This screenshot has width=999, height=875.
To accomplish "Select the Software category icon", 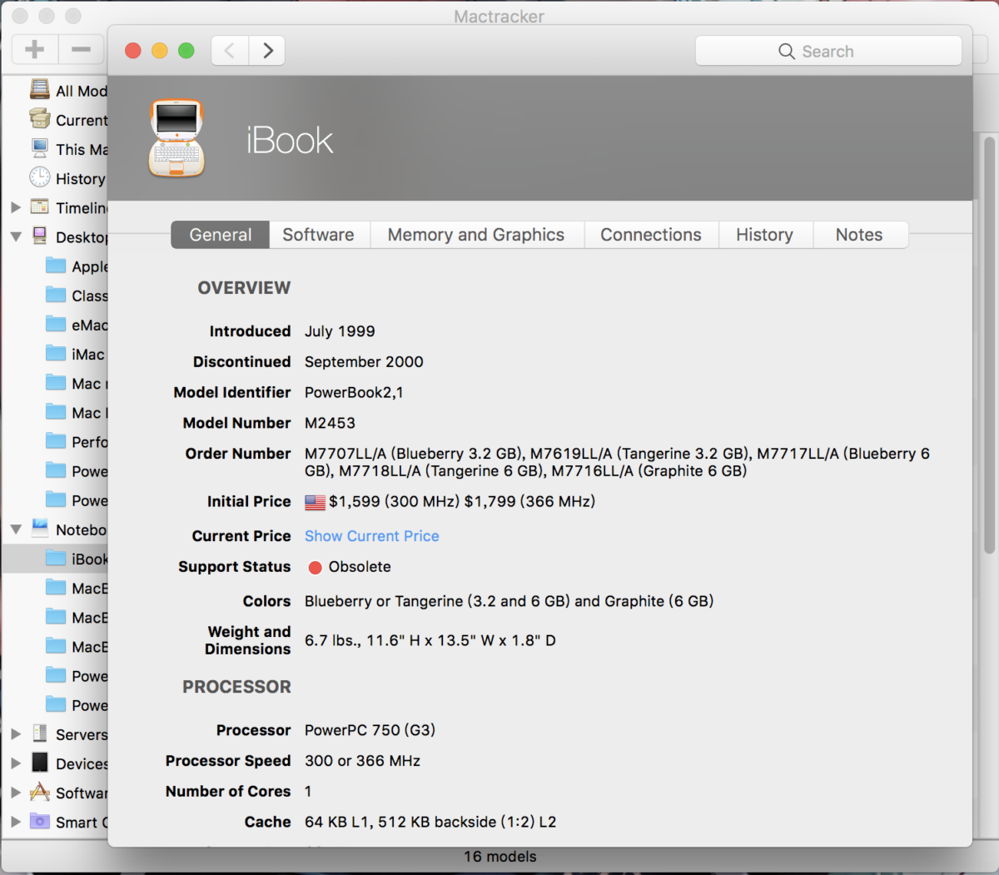I will [x=39, y=792].
